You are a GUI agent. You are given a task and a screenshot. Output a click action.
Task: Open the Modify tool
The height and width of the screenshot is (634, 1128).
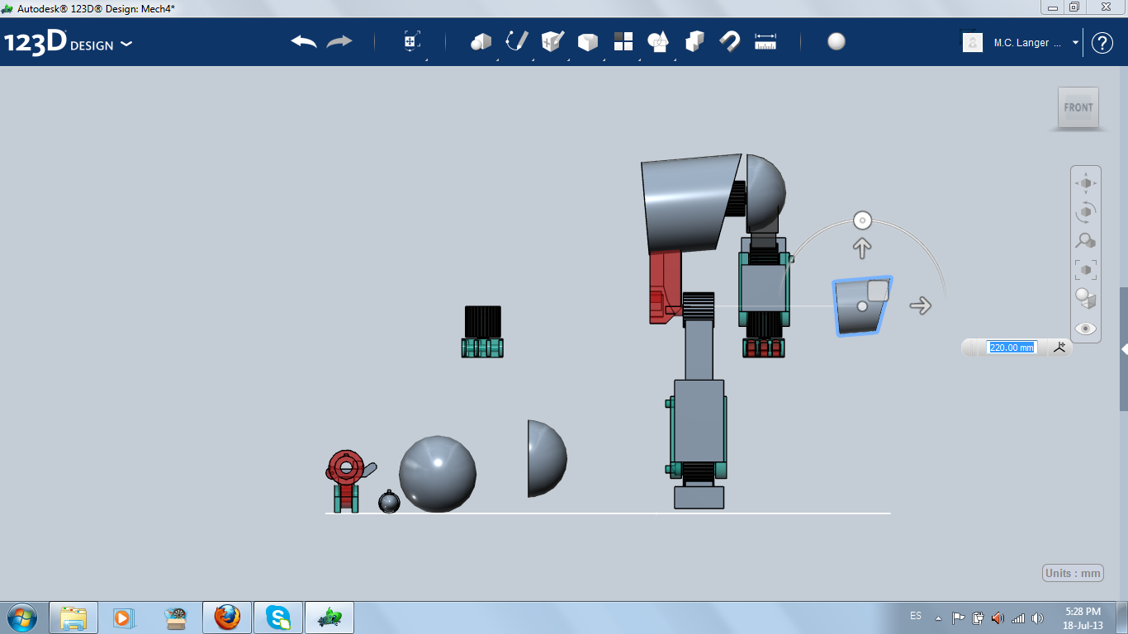[588, 42]
